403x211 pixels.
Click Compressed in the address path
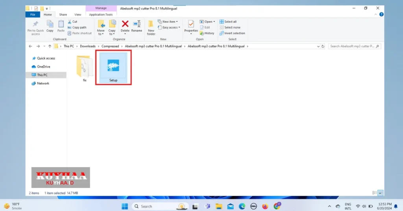click(x=110, y=46)
